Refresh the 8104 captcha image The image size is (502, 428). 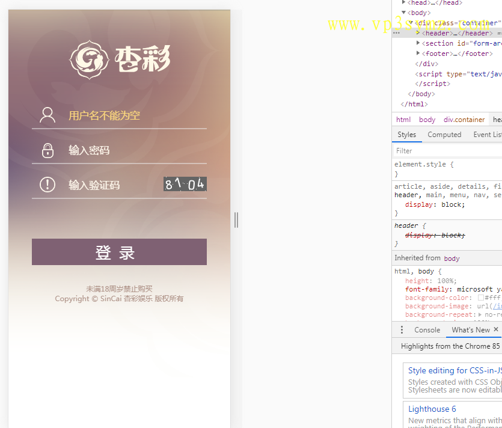pos(185,184)
